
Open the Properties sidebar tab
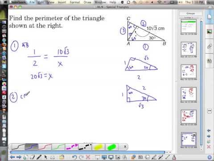(210, 61)
